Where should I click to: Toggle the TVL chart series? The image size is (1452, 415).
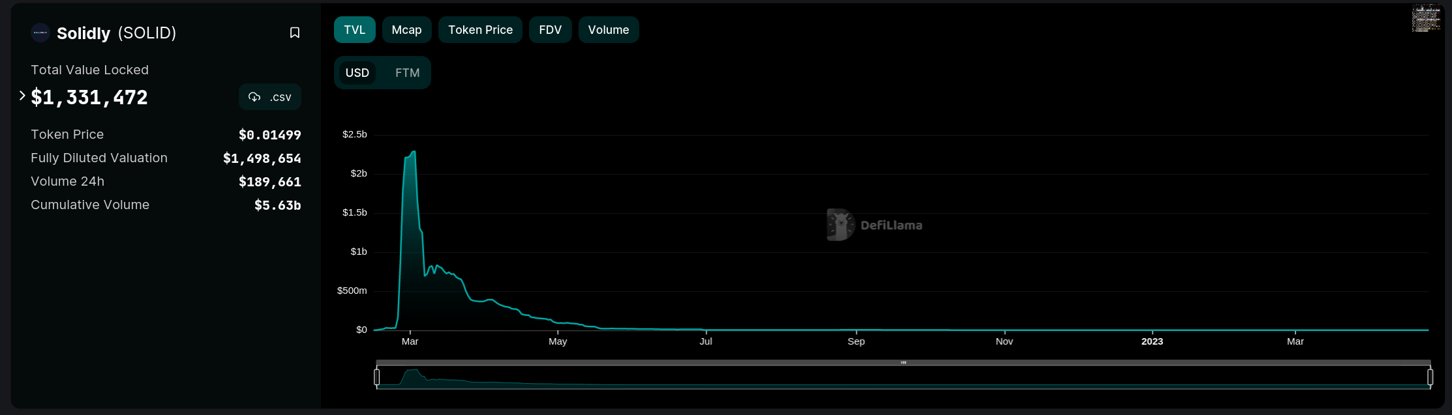click(354, 30)
